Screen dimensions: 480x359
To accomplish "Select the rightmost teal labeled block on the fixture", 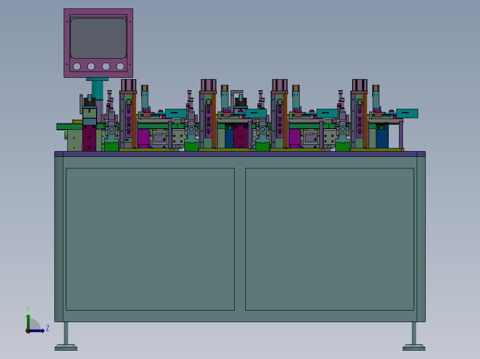I will click(407, 113).
